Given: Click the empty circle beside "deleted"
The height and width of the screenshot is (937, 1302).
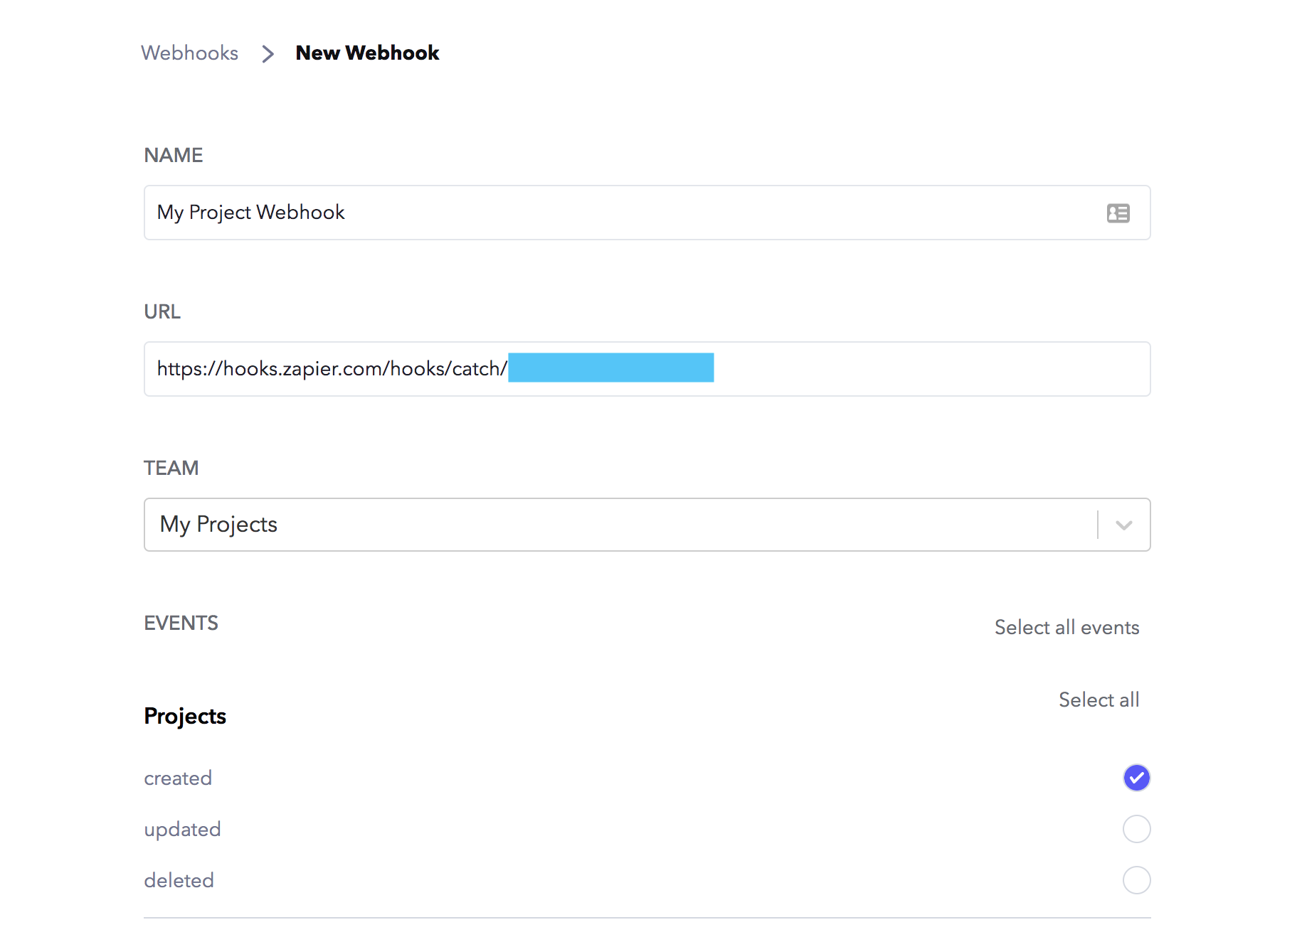Looking at the screenshot, I should (1136, 880).
